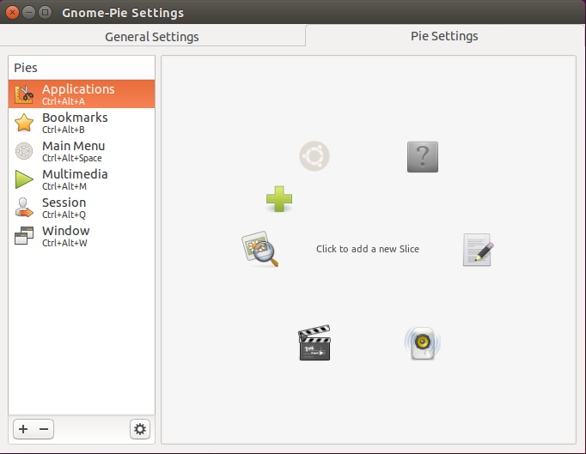Switch to General Settings tab
The width and height of the screenshot is (586, 454).
[152, 37]
